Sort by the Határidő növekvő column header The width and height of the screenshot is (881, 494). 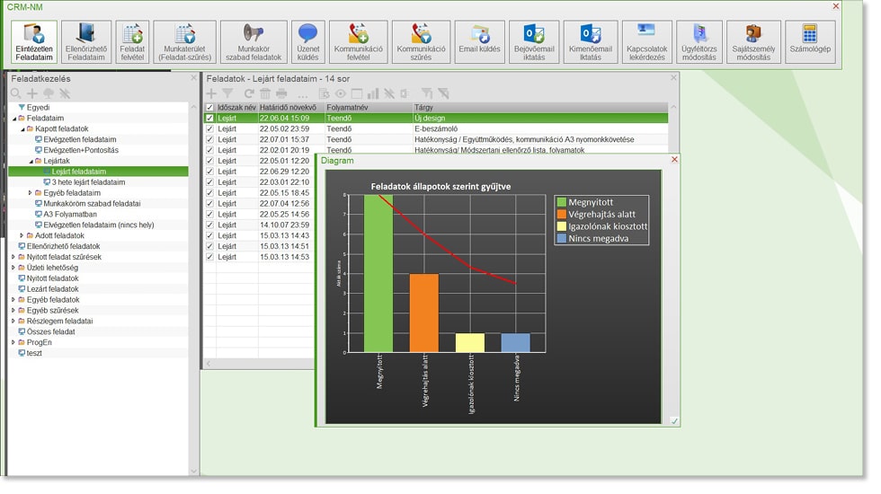click(x=291, y=107)
